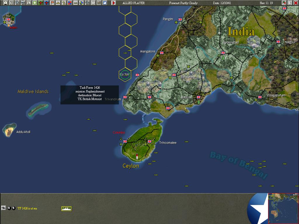The height and width of the screenshot is (224, 299).
Task: Open the globe world map icon
Action: pos(81,2)
